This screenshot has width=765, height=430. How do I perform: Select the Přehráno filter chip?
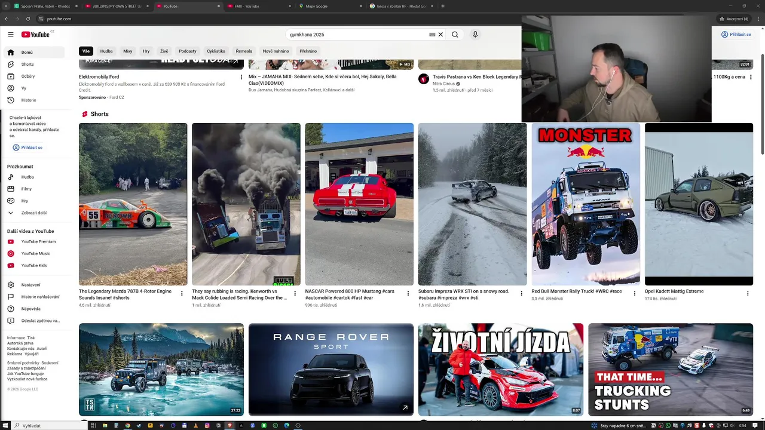(x=308, y=51)
